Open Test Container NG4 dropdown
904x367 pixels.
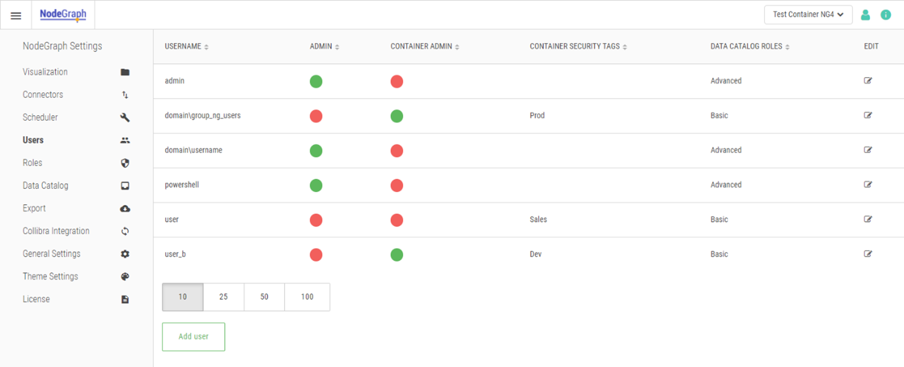[808, 15]
